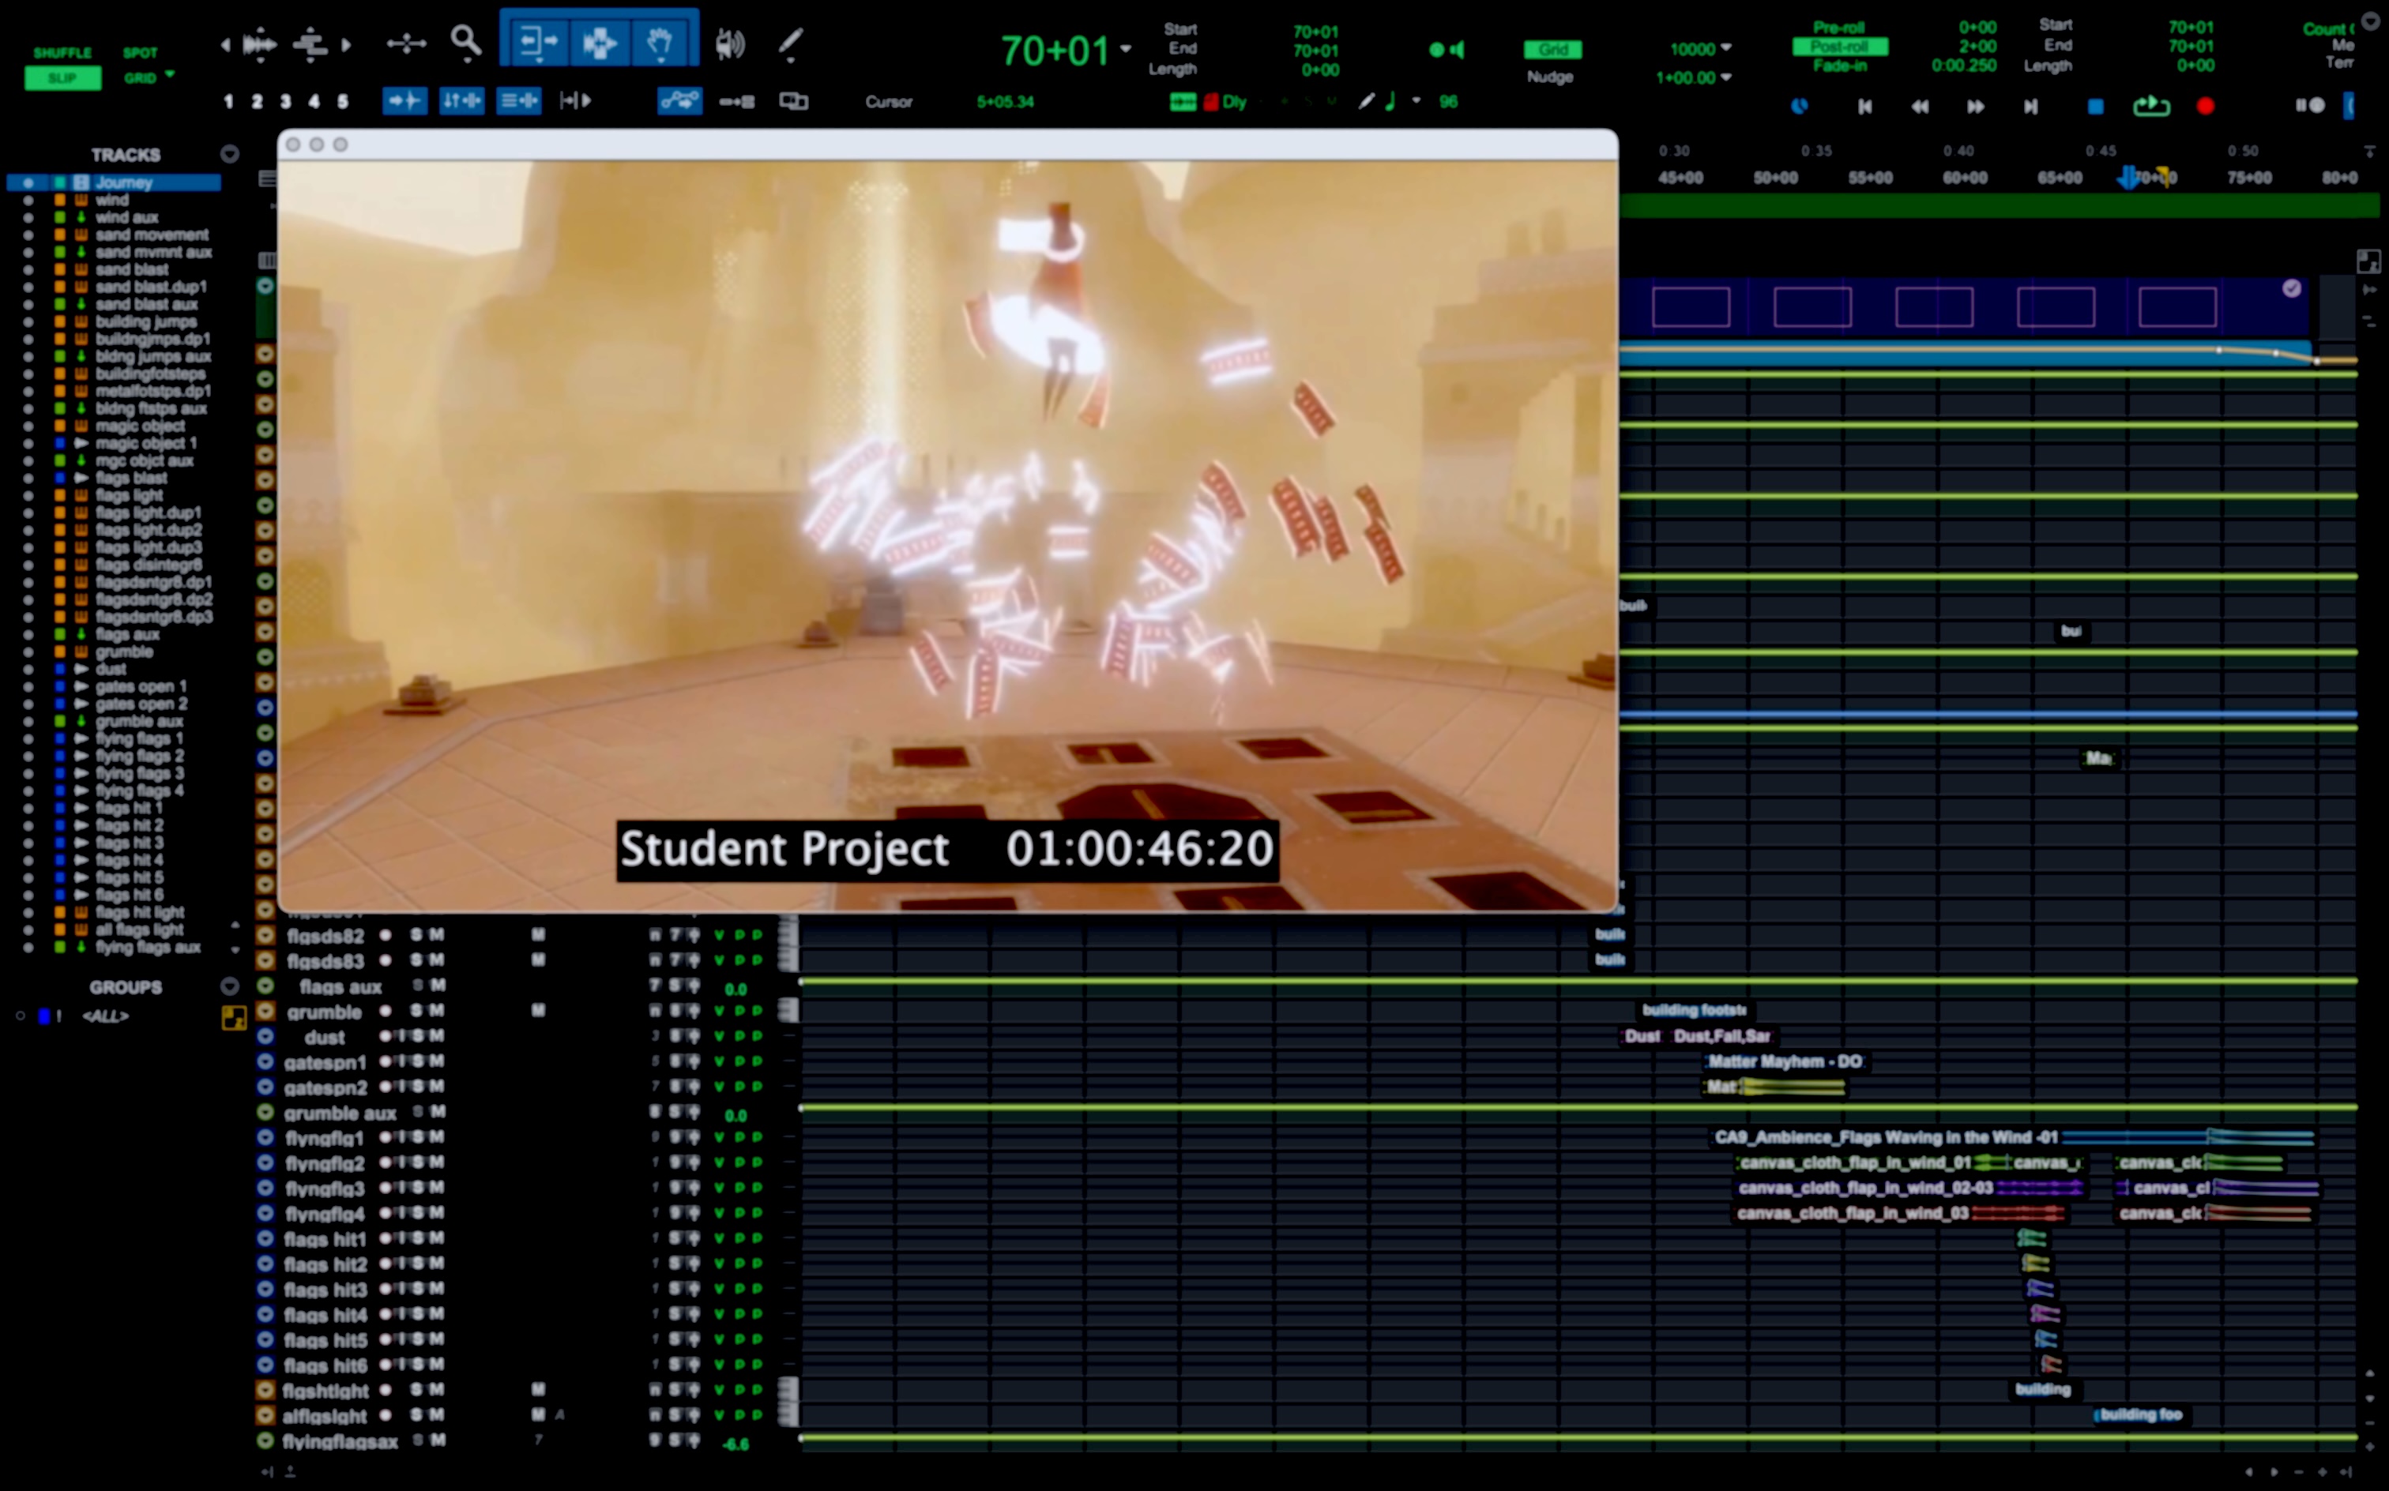The image size is (2389, 1491).
Task: Record-enable the dust track
Action: 386,1036
